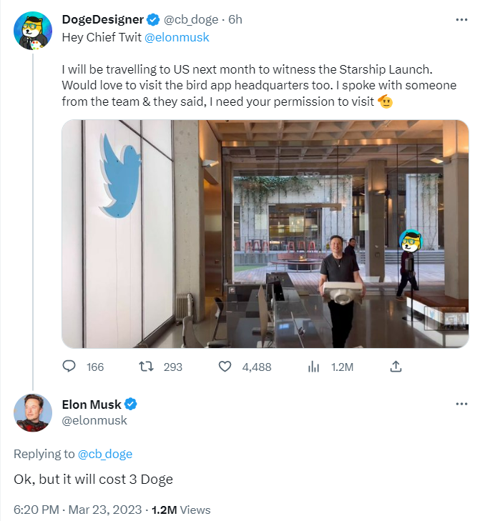
Task: Click the @cb_doge handle in header
Action: click(x=191, y=19)
